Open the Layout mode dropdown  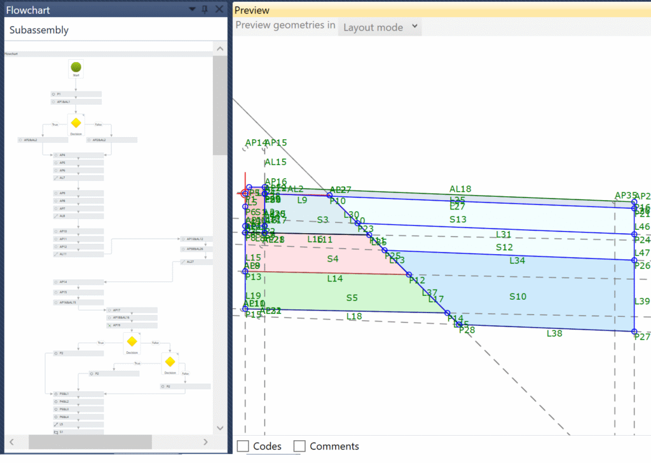[380, 27]
